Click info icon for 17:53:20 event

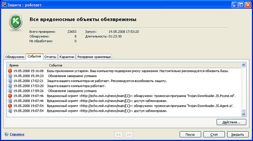10,86
